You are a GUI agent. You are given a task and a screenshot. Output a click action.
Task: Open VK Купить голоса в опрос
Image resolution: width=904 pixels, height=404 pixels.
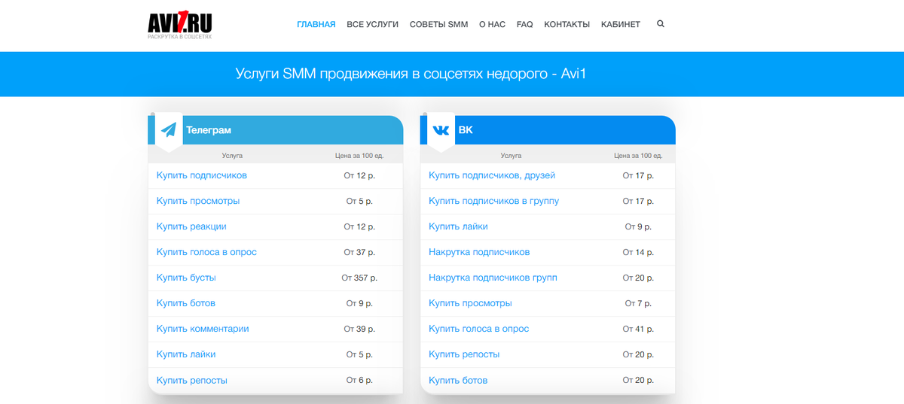pyautogui.click(x=479, y=329)
